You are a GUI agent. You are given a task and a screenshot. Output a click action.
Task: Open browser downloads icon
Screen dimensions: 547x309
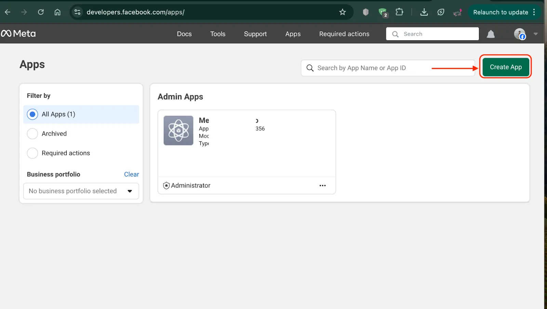[x=424, y=12]
